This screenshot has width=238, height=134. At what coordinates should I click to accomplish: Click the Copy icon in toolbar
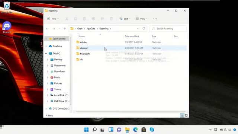[x=75, y=19]
